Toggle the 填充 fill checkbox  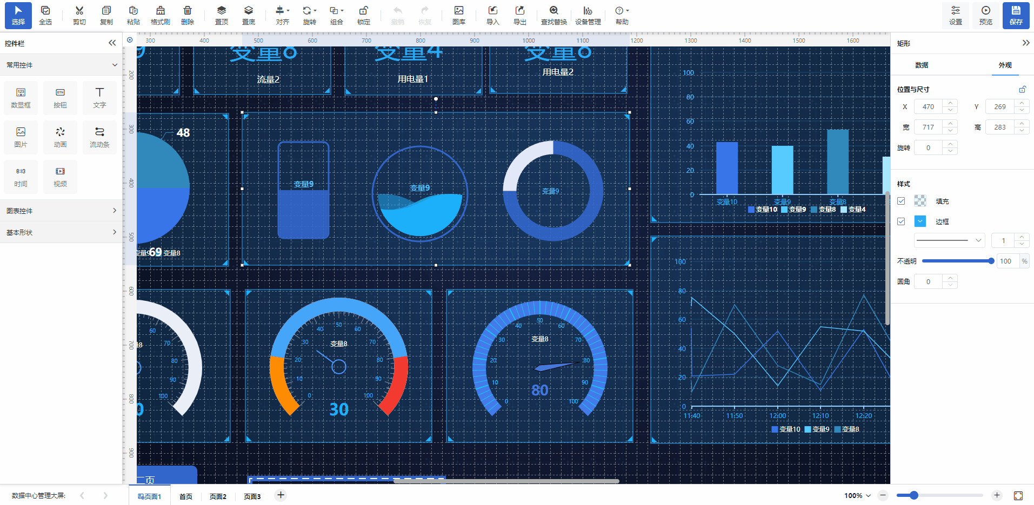(x=901, y=201)
